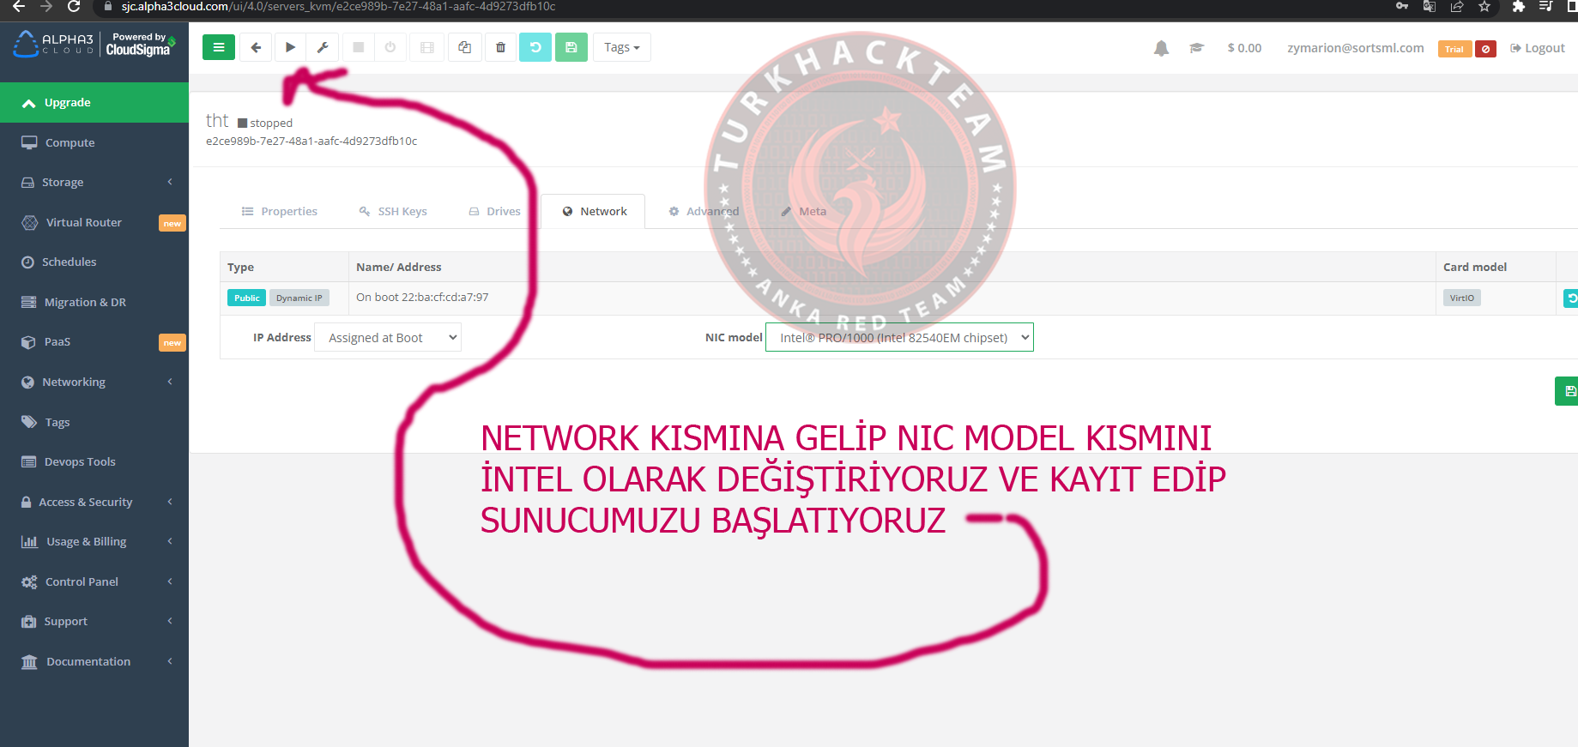Switch to the SSH Keys tab

click(393, 211)
